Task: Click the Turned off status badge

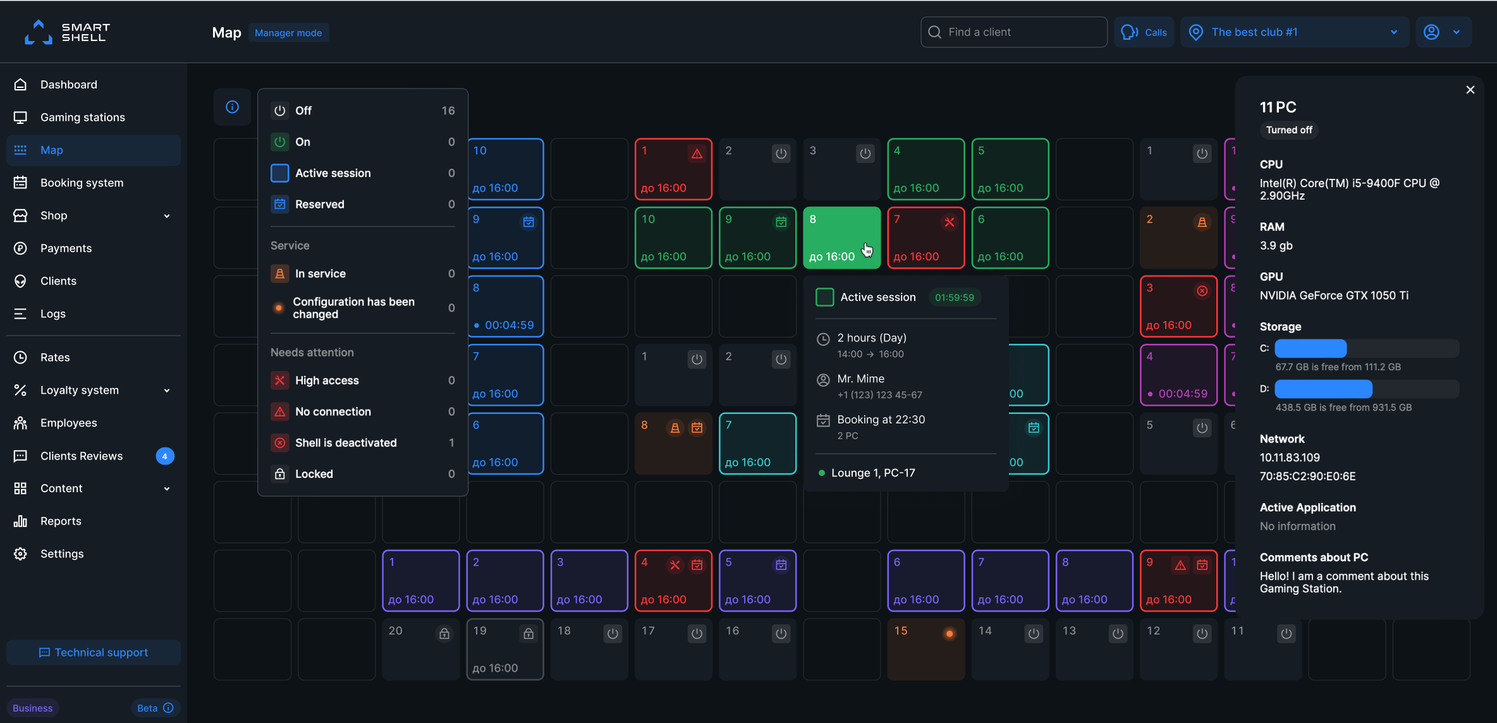Action: (x=1289, y=130)
